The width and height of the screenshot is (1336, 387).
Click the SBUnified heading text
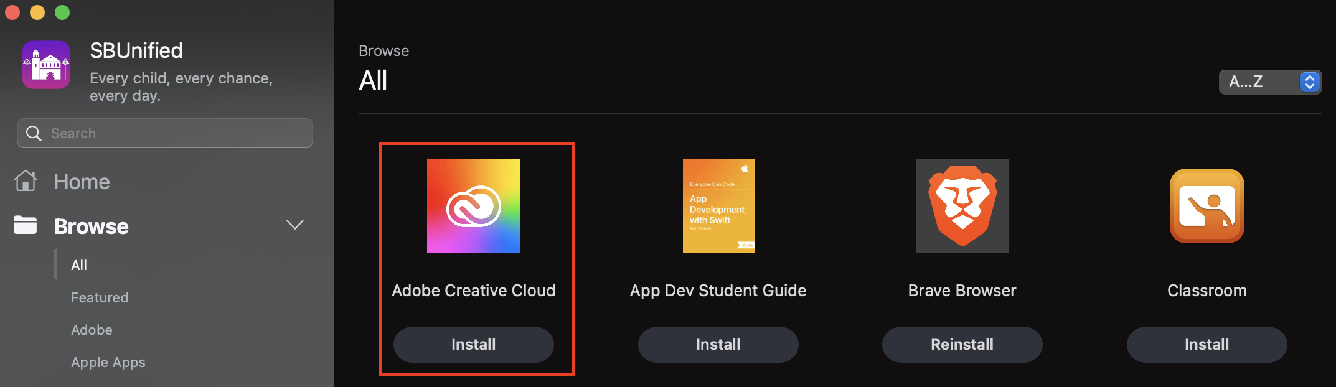pyautogui.click(x=136, y=50)
